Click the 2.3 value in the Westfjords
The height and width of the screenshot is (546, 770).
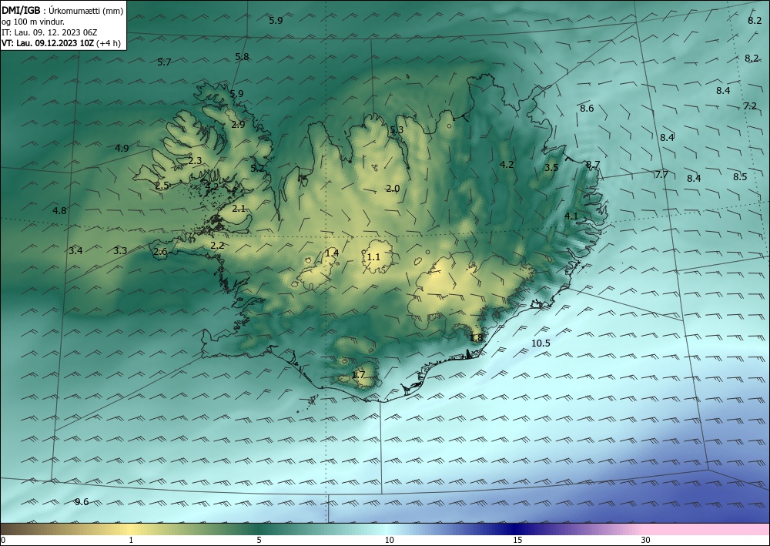pyautogui.click(x=195, y=160)
